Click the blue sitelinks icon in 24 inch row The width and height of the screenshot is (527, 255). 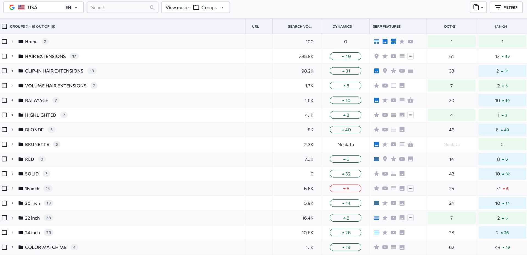click(377, 233)
